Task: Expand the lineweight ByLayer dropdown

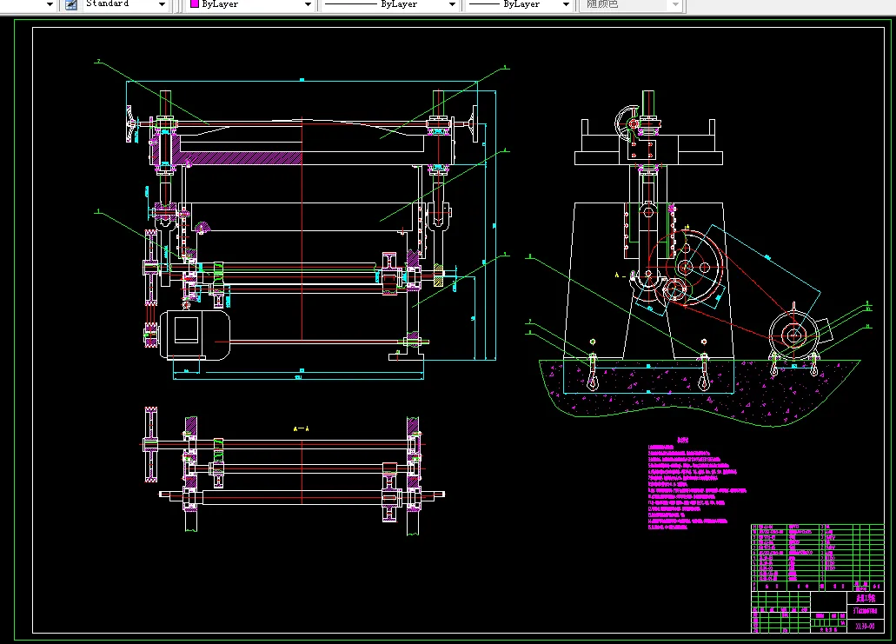Action: pos(564,4)
